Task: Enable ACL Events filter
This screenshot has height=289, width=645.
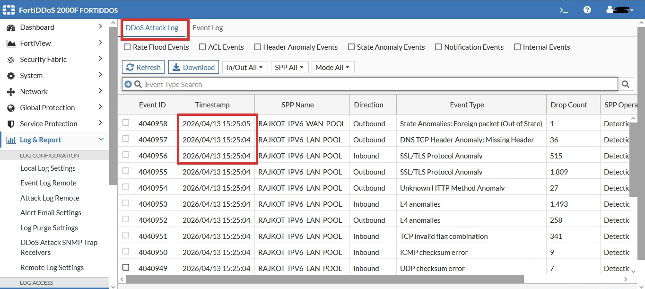Action: click(x=202, y=47)
